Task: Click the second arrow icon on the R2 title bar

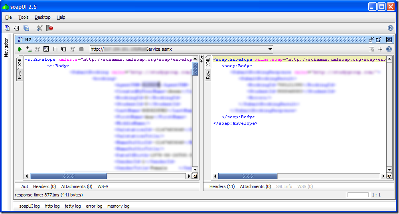Action: click(x=379, y=40)
